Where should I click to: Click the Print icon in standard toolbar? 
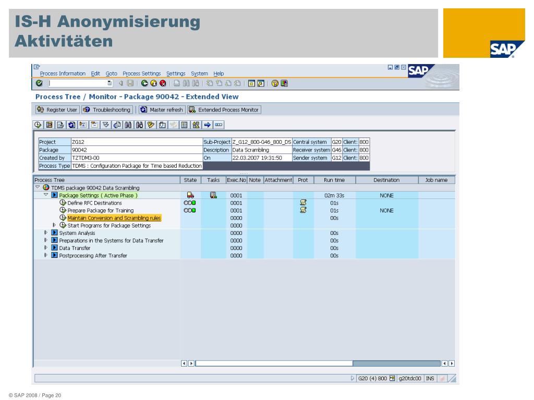click(x=177, y=83)
